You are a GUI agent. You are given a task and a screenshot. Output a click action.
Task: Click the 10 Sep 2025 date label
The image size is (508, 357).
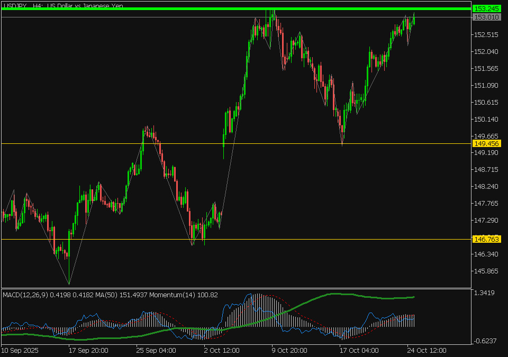(x=20, y=350)
